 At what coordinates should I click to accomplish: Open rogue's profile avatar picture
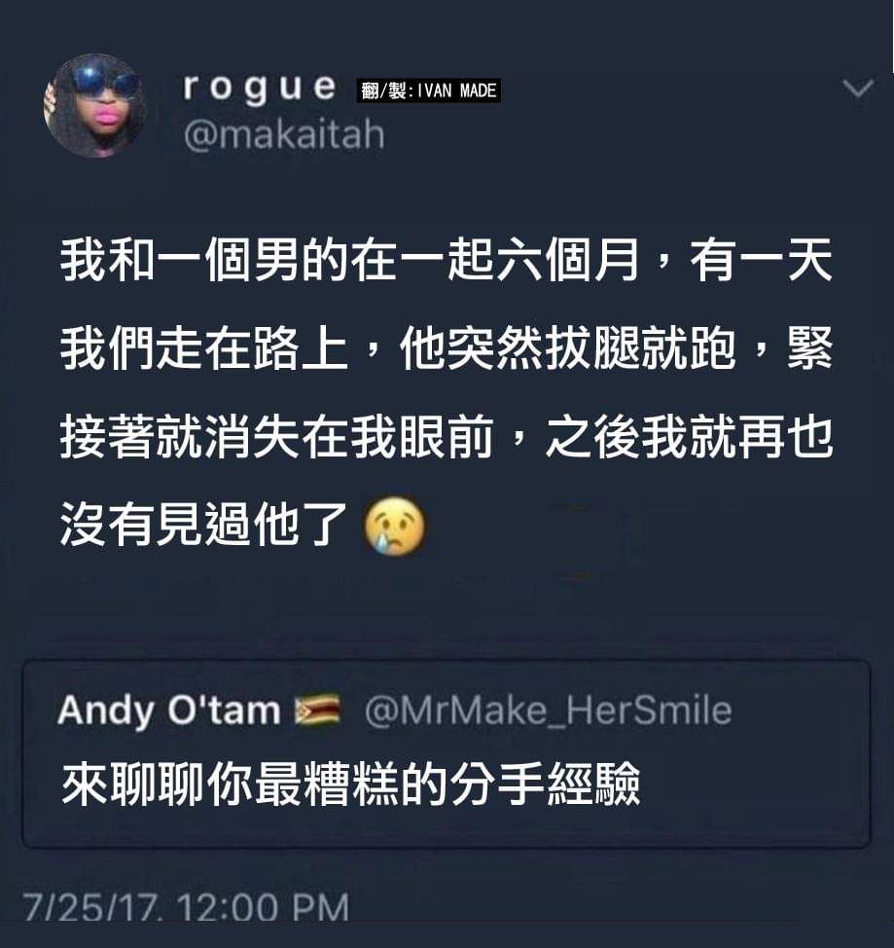point(95,106)
